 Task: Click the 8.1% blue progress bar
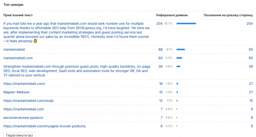click(x=181, y=50)
